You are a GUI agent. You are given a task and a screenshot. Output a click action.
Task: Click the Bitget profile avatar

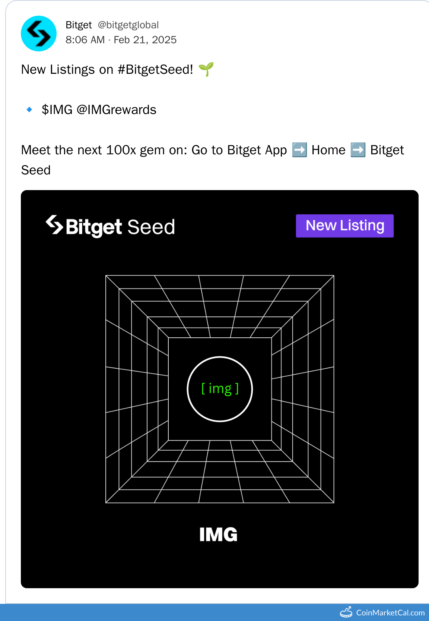click(x=39, y=34)
